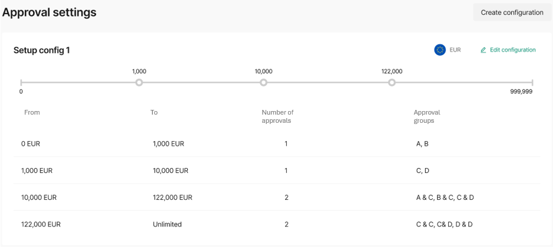The width and height of the screenshot is (553, 248).
Task: Click the EUR currency label
Action: [455, 50]
